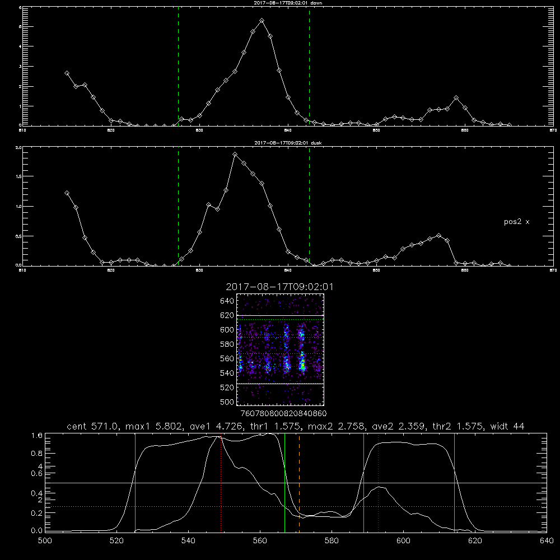Click the orange dashed center line in bottom plot

[299, 483]
